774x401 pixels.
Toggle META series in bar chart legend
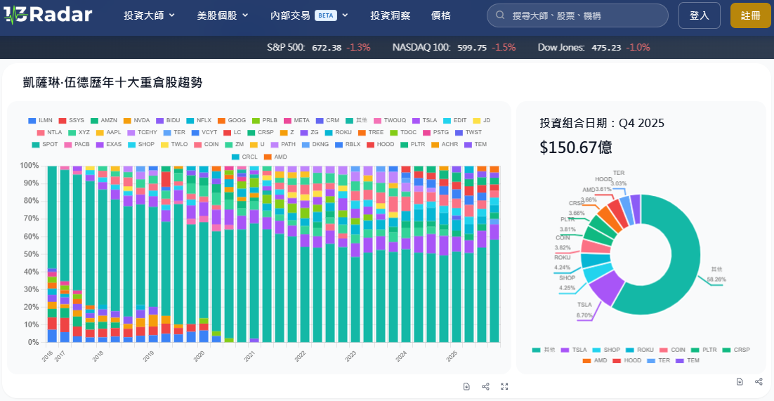tap(296, 121)
